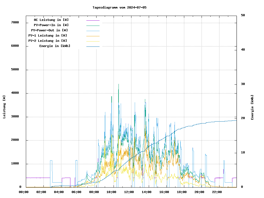Select the 'AC Leistung in [W]' legend entry
264x198 pixels.
[51, 20]
